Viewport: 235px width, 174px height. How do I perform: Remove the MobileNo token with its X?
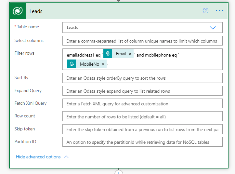point(103,64)
